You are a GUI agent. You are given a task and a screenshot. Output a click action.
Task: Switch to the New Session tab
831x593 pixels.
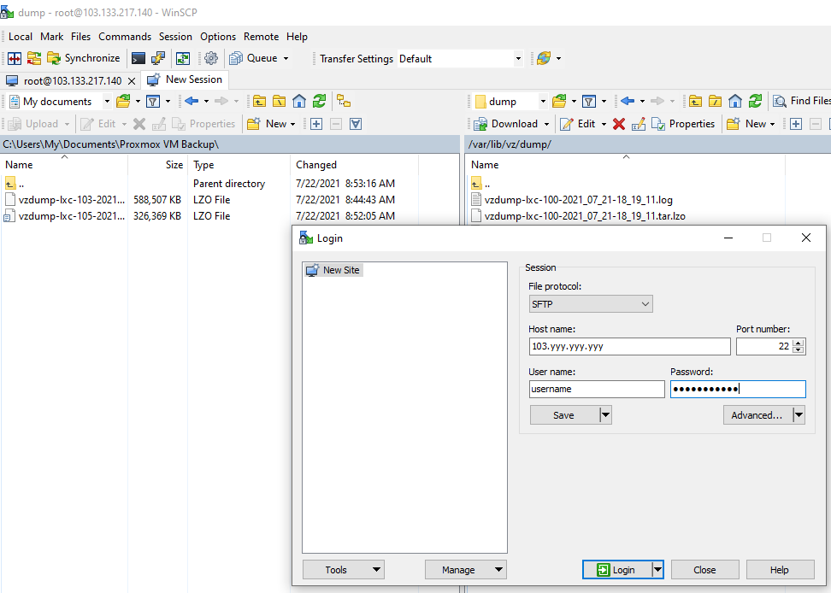click(185, 79)
